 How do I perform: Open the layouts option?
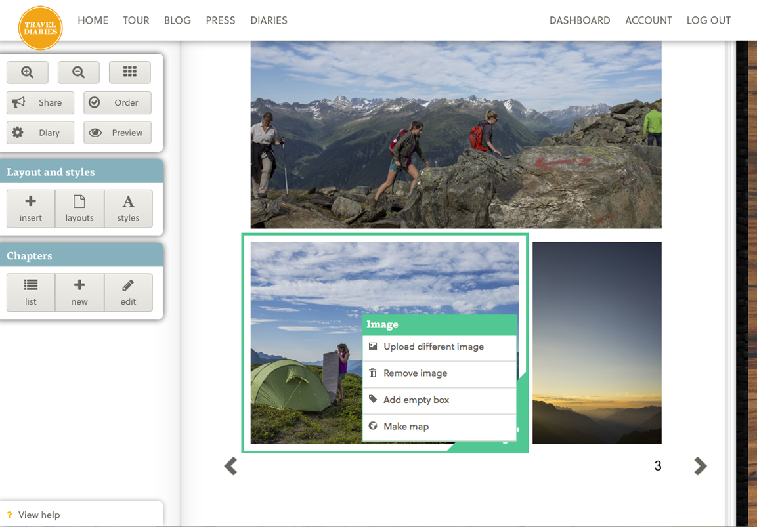[79, 209]
